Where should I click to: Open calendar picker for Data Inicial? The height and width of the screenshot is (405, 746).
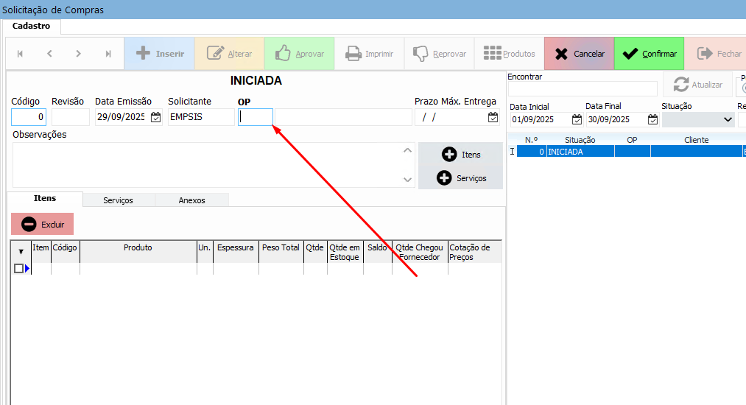[x=577, y=119]
